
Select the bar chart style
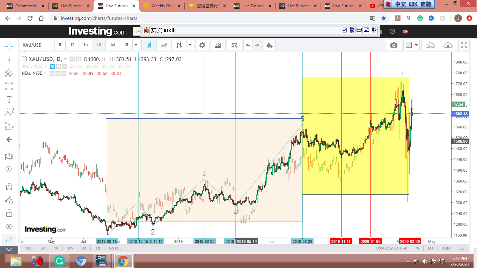tap(179, 45)
